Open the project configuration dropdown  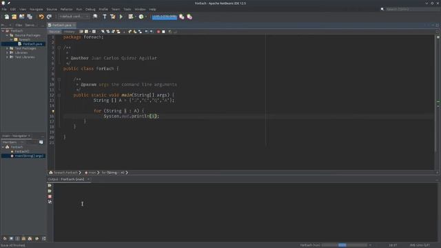click(x=74, y=17)
